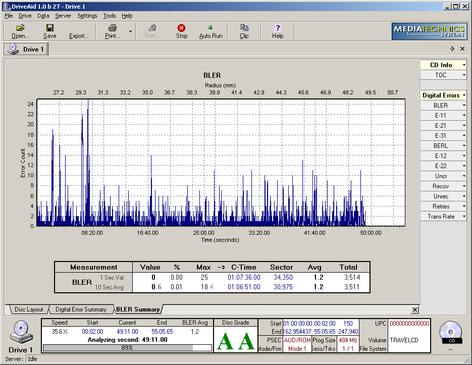472x365 pixels.
Task: Click the Open folder icon in toolbar
Action: point(20,28)
